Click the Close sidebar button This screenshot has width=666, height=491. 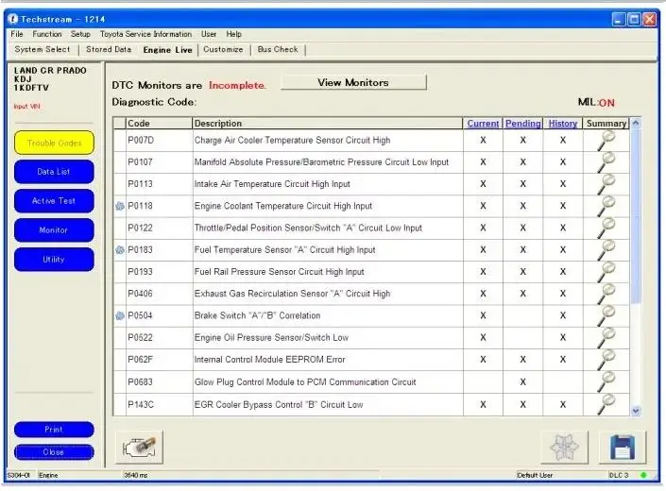coord(54,452)
